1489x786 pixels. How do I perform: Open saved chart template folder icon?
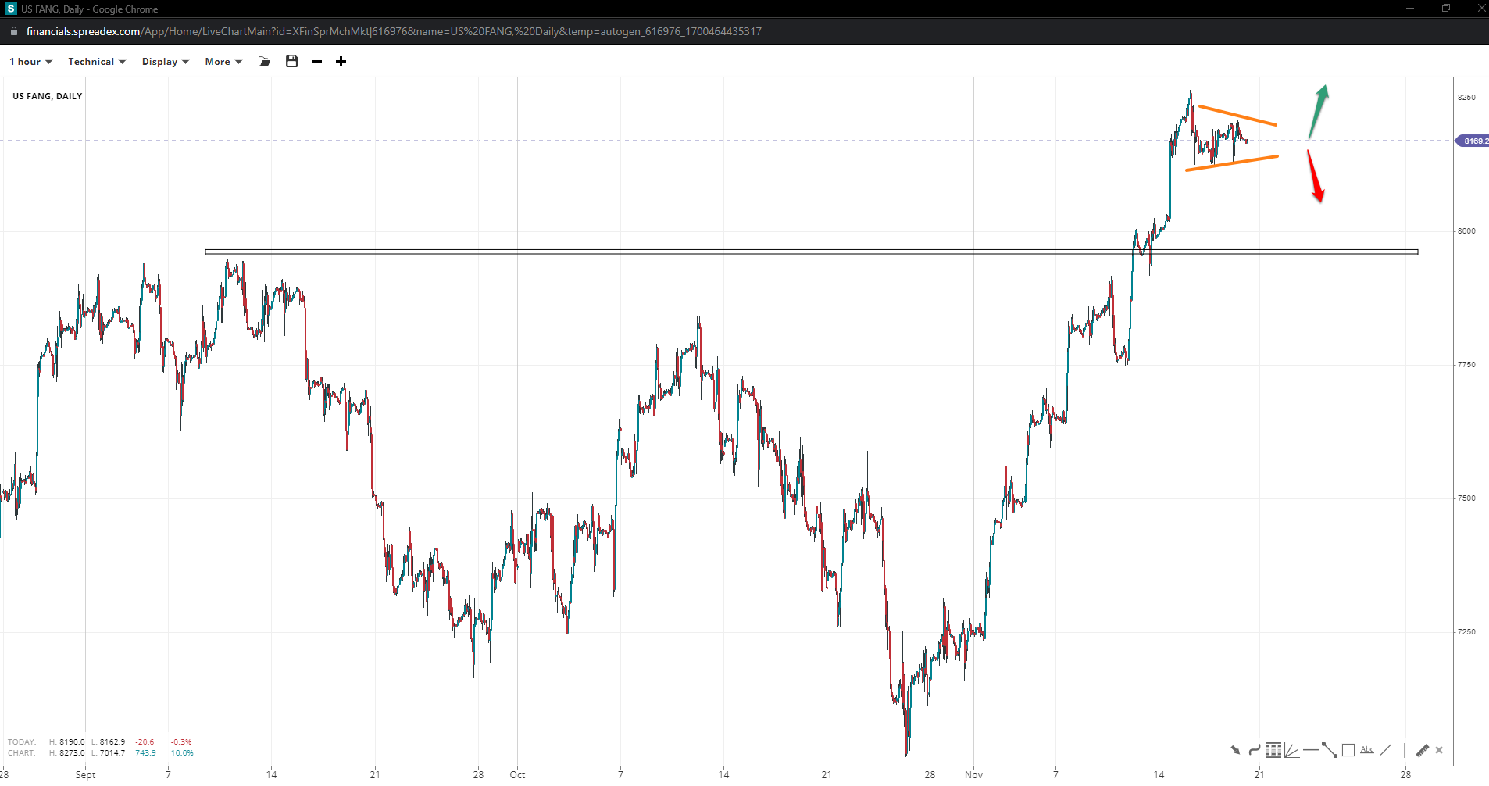pyautogui.click(x=264, y=62)
